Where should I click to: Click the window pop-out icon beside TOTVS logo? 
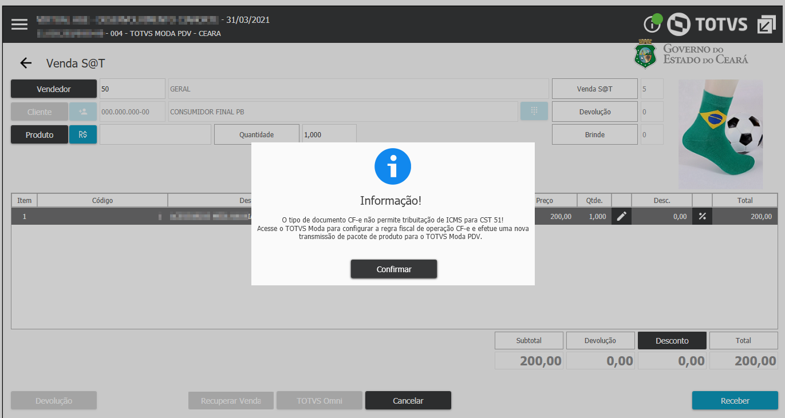point(766,24)
